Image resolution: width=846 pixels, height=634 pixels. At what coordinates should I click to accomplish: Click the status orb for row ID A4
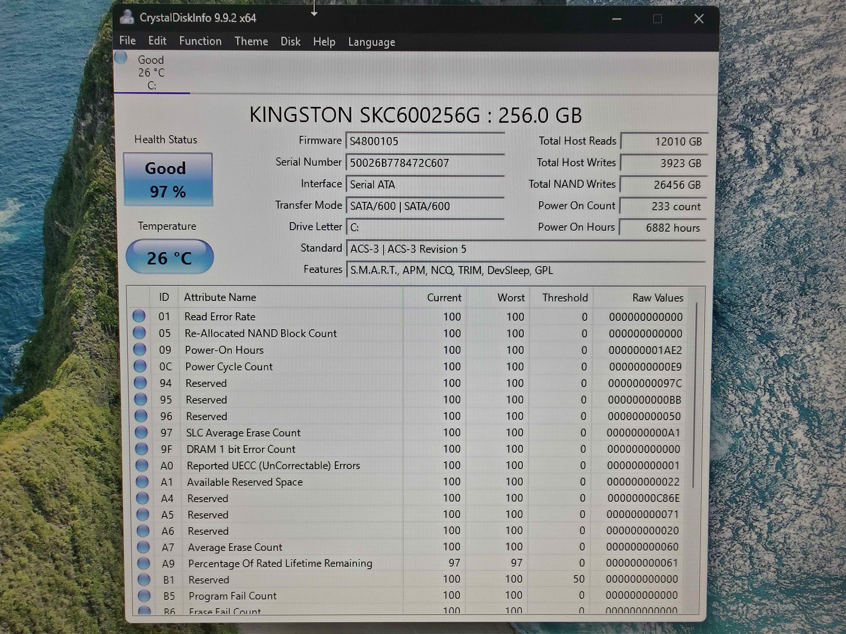(143, 498)
